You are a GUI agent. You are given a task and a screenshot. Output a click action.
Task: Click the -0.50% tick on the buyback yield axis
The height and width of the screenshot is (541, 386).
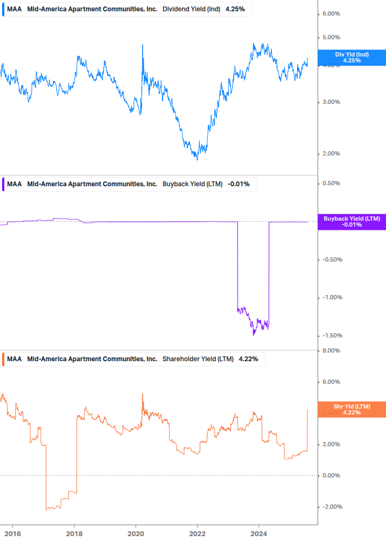(332, 259)
